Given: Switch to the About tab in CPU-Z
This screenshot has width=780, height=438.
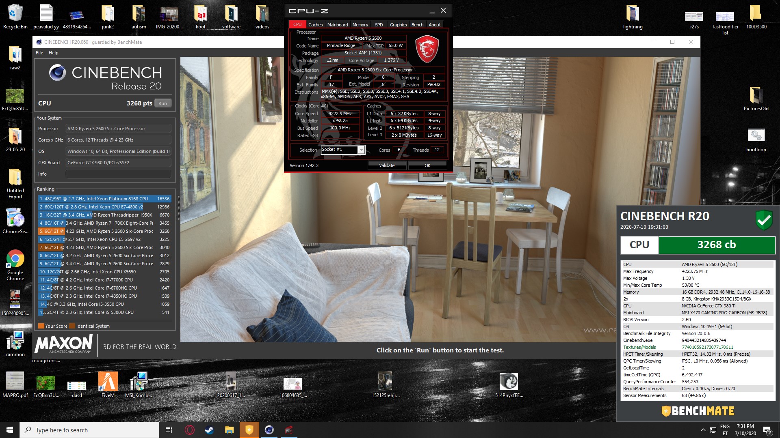Looking at the screenshot, I should click(x=435, y=25).
